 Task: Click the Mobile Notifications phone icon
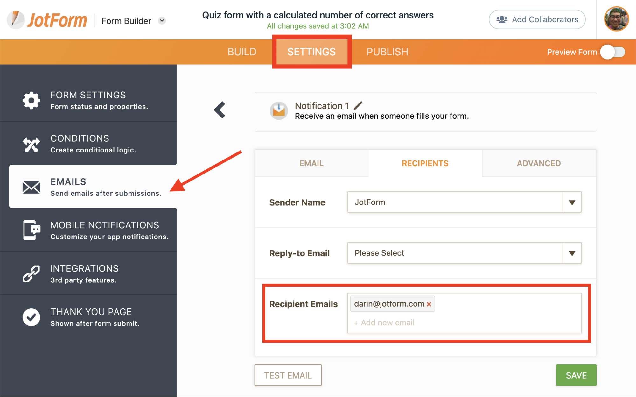[31, 230]
